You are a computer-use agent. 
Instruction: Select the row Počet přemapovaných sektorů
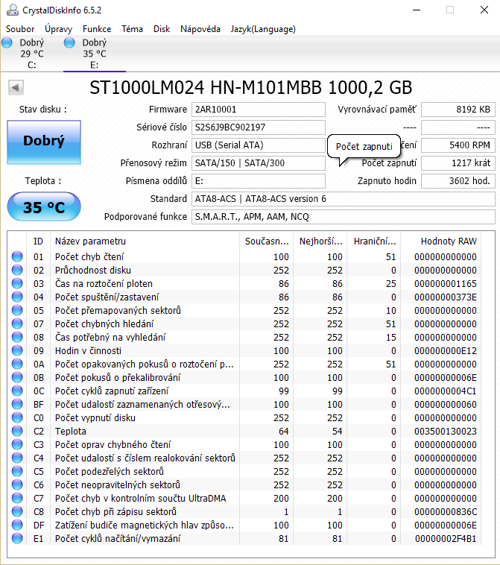[x=244, y=310]
